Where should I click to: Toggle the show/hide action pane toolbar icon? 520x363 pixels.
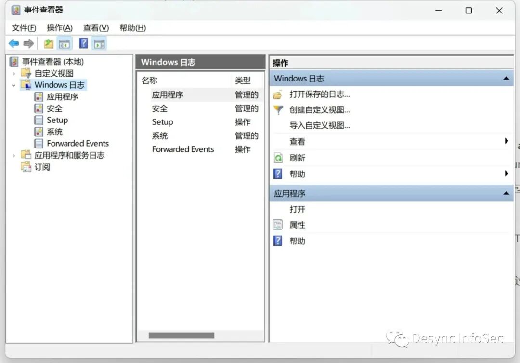pos(99,43)
